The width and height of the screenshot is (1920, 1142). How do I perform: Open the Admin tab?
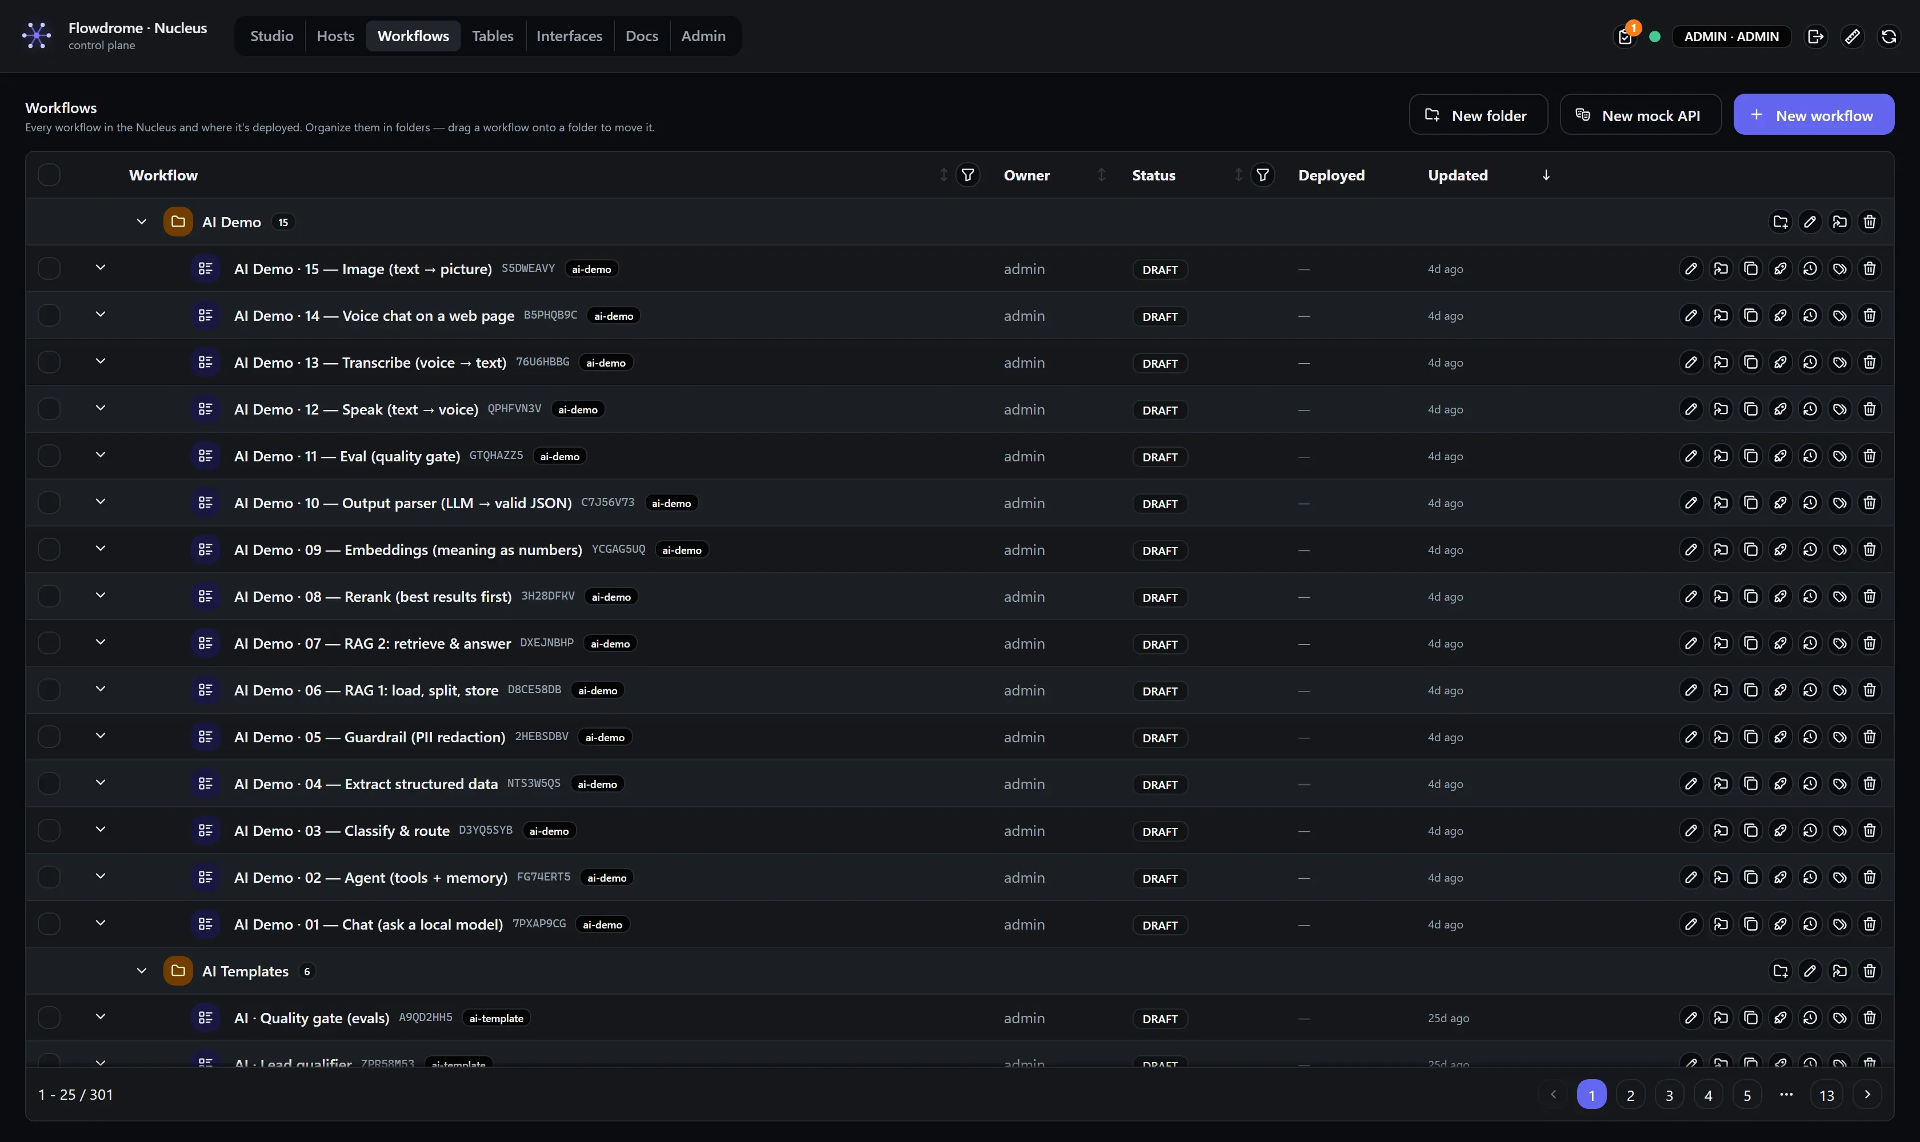click(703, 36)
